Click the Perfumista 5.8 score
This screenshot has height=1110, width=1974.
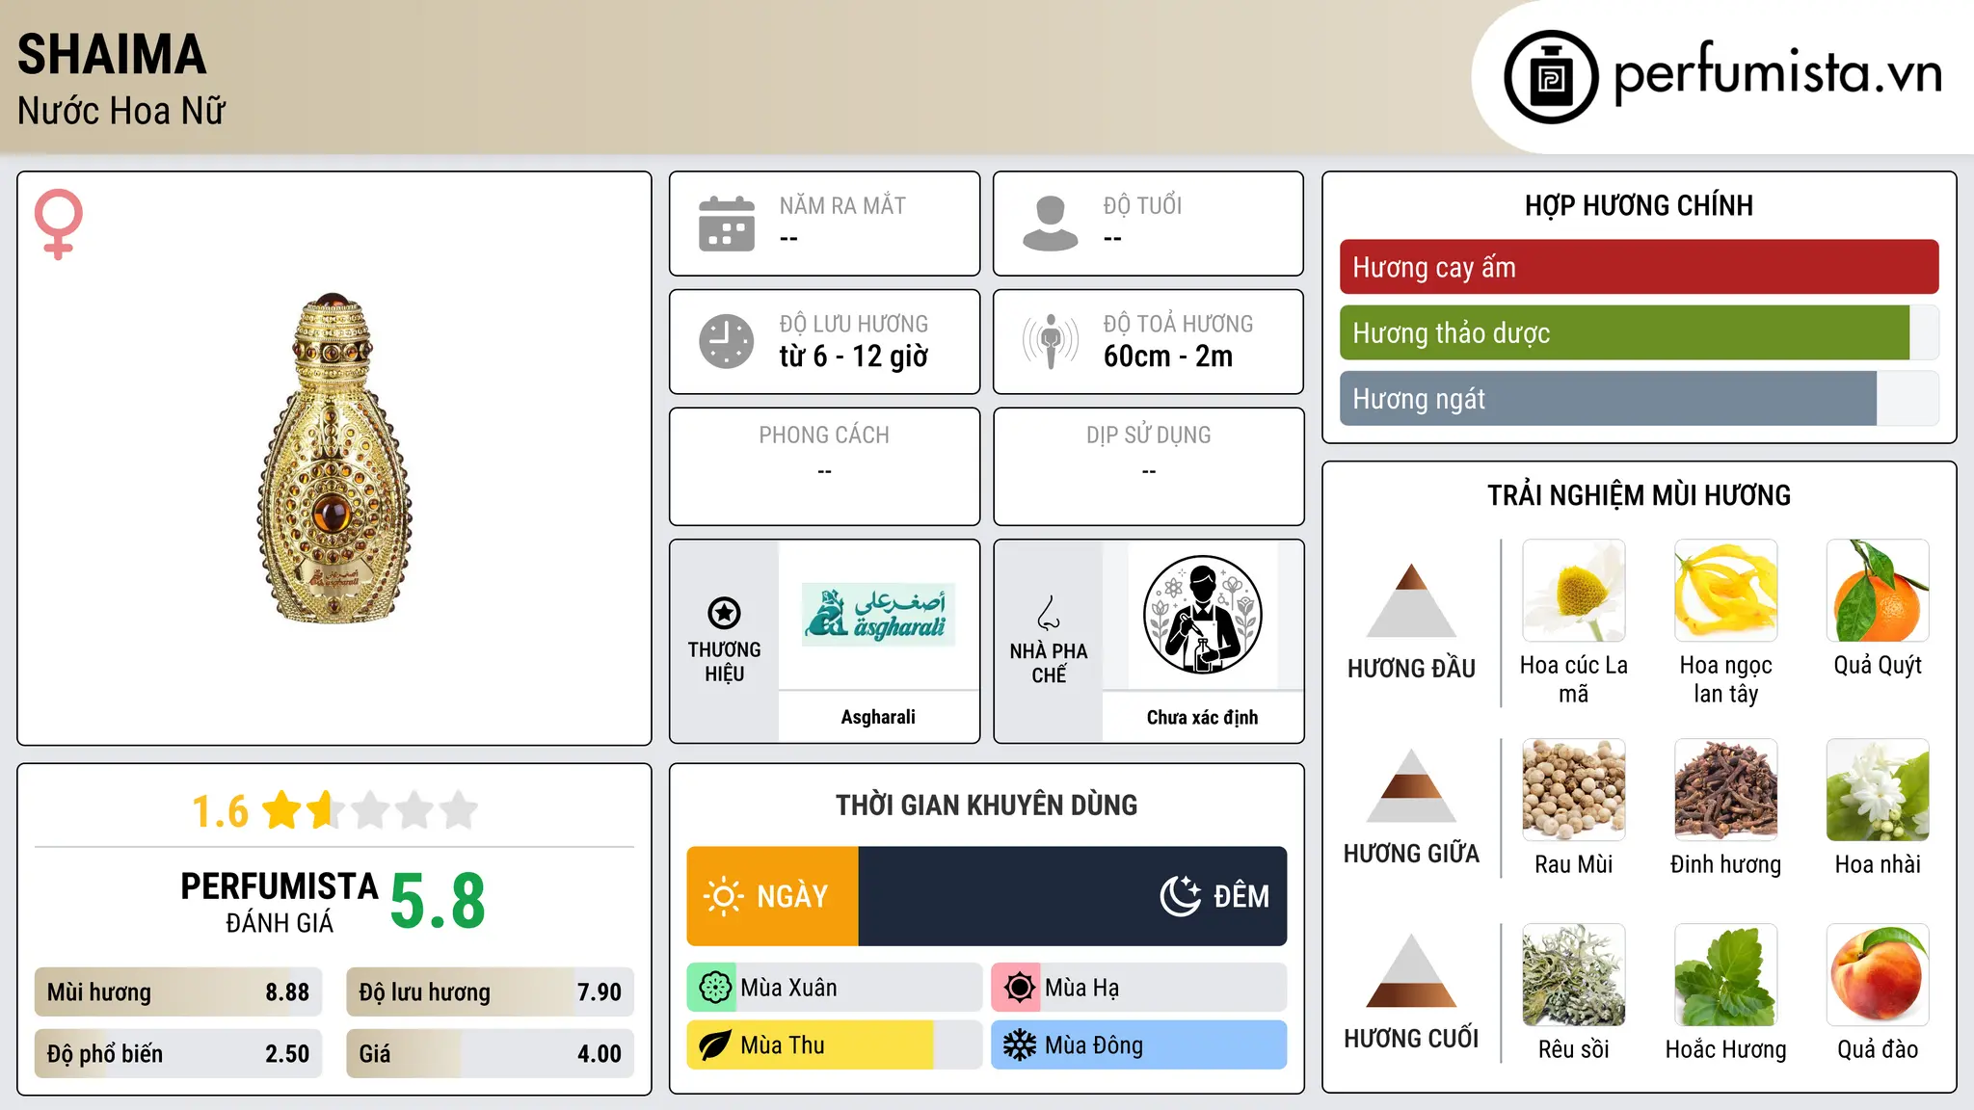click(x=438, y=901)
